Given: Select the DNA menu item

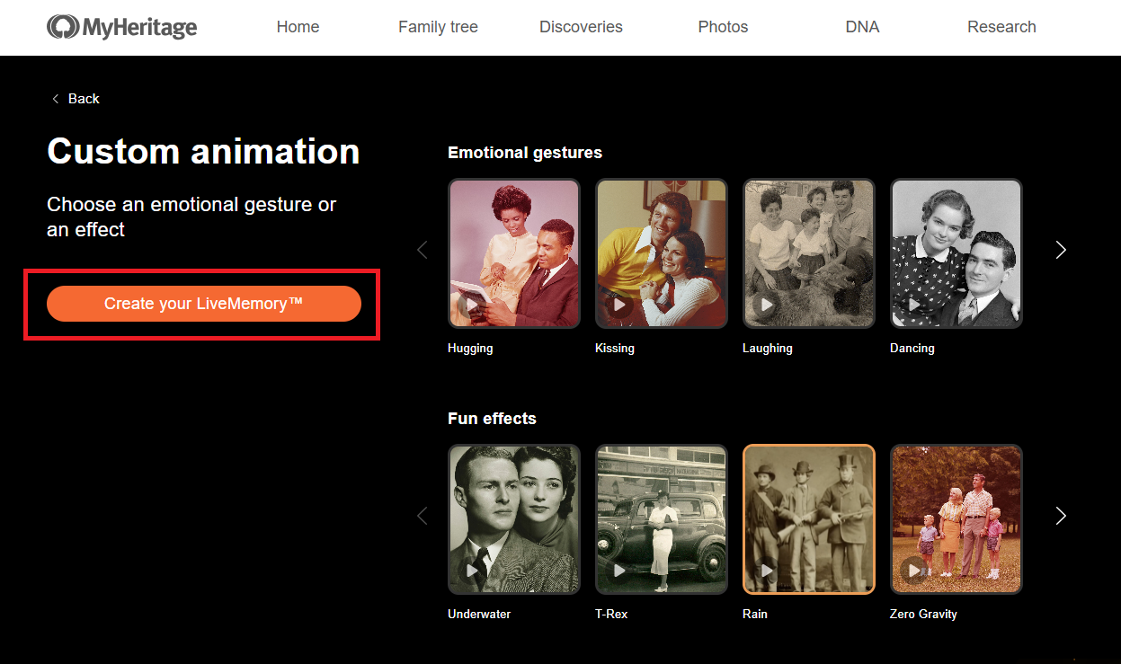Looking at the screenshot, I should click(862, 27).
